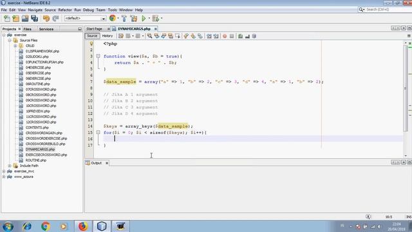The width and height of the screenshot is (412, 232).
Task: Toggle Highlight Search icon in editor toolbar
Action: pyautogui.click(x=171, y=36)
